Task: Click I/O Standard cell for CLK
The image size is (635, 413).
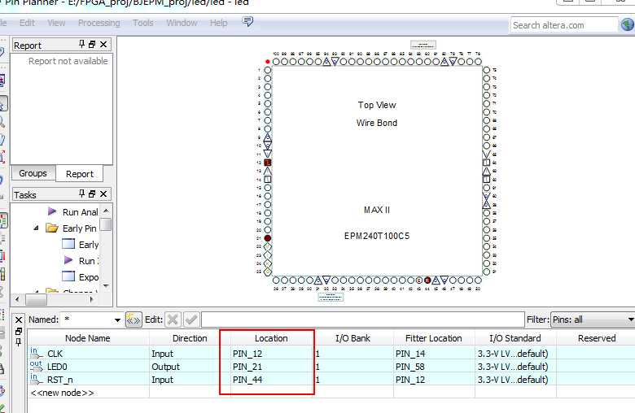Action: coord(515,354)
